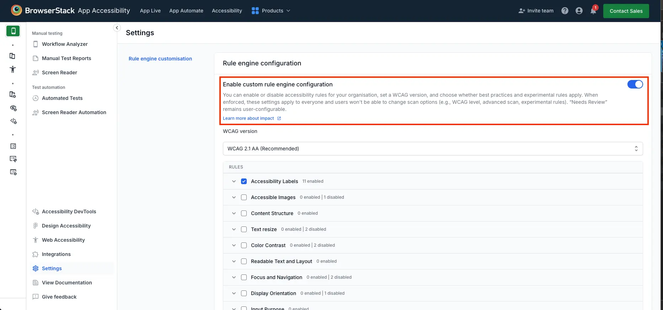This screenshot has height=310, width=663.
Task: Click the Automated Tests label
Action: (x=62, y=98)
